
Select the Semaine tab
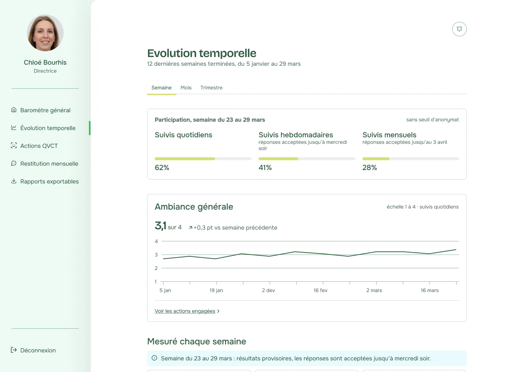pyautogui.click(x=162, y=88)
